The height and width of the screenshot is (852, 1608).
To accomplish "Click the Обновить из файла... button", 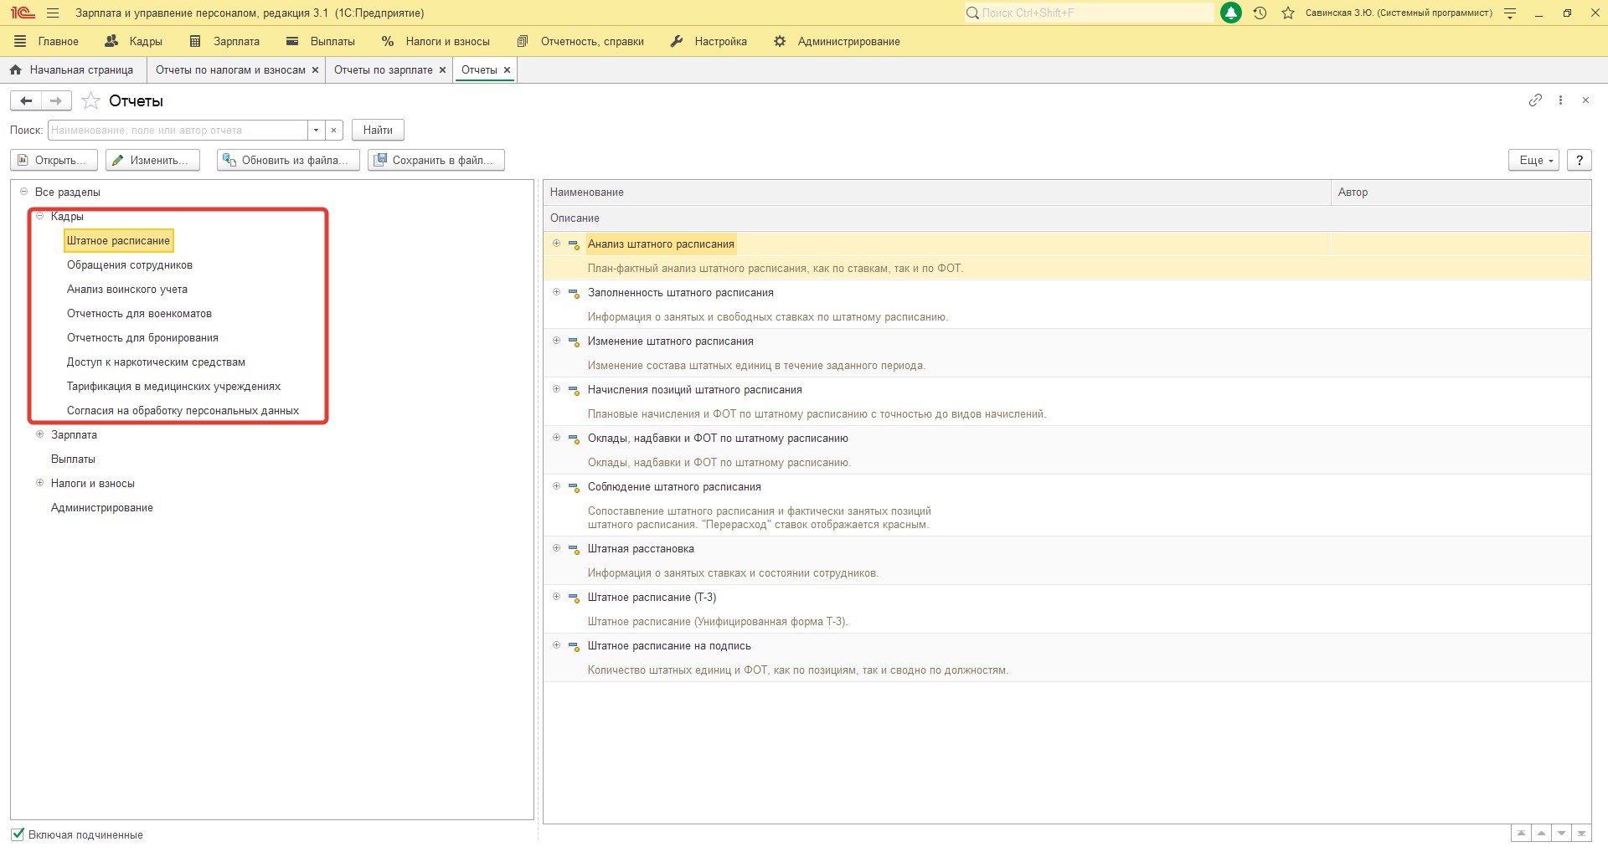I will [x=288, y=160].
